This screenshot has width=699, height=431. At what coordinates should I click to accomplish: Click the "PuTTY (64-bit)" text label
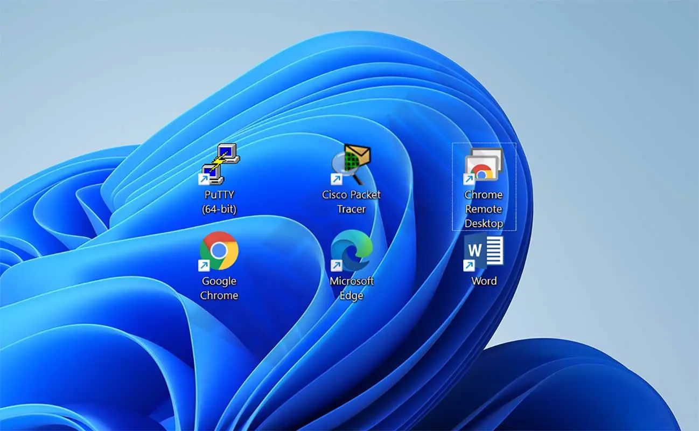(219, 202)
